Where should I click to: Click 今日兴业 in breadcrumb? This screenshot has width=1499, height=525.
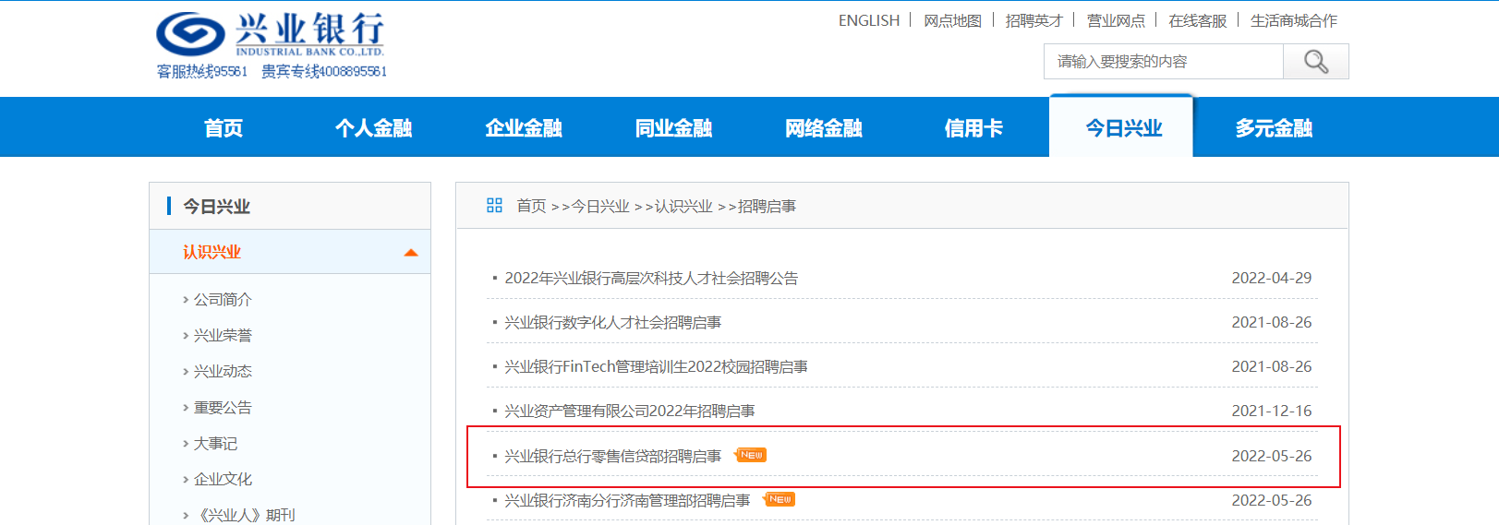point(600,206)
